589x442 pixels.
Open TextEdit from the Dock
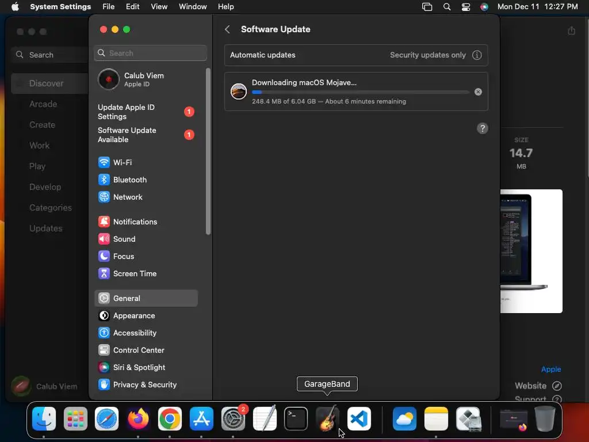pyautogui.click(x=265, y=418)
